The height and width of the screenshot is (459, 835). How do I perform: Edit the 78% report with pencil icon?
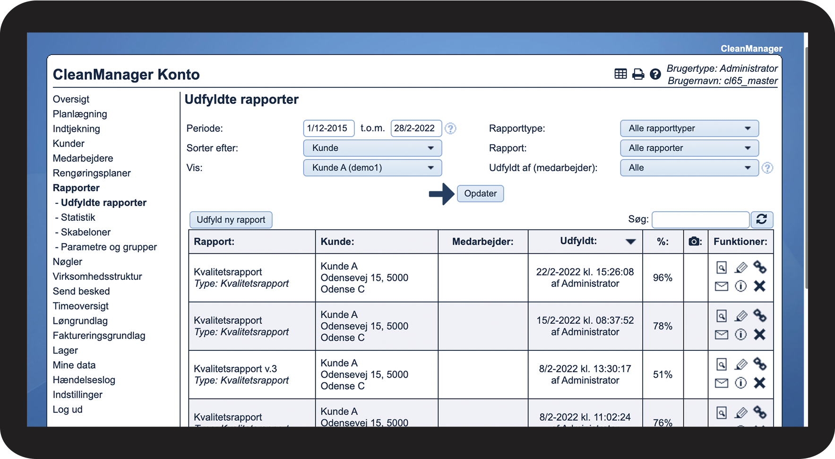[x=740, y=316]
